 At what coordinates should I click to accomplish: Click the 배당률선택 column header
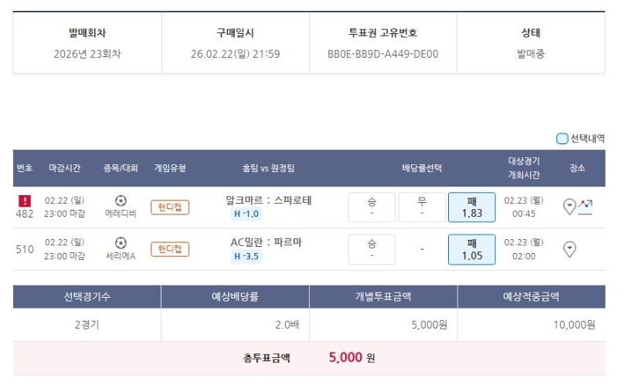point(422,167)
